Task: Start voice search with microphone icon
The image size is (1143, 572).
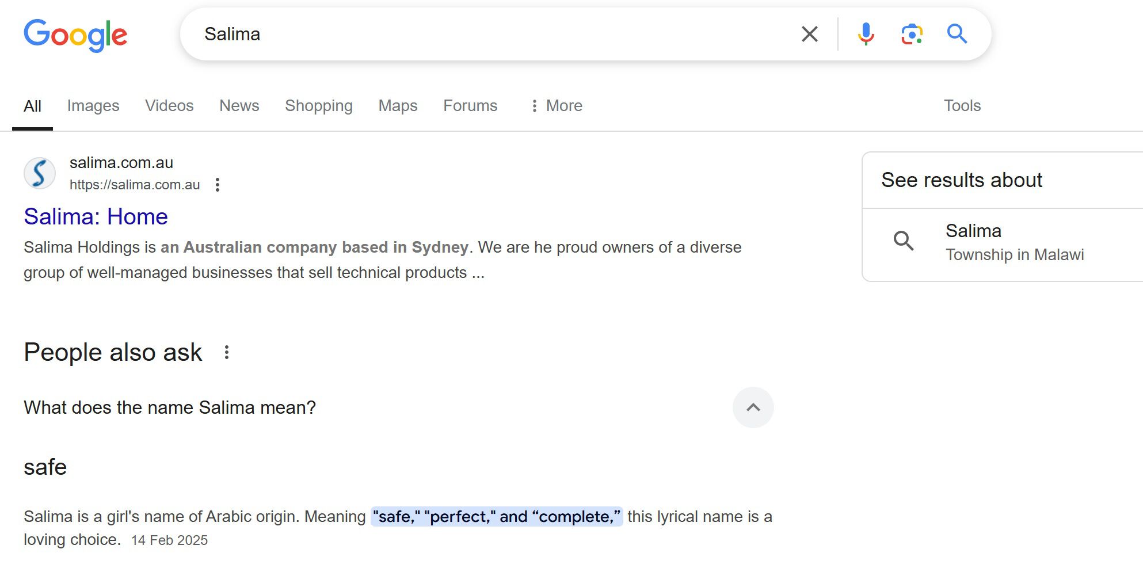Action: 866,34
